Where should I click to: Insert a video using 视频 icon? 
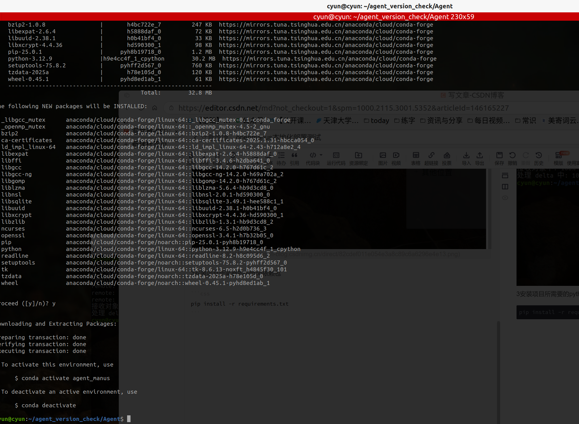[396, 159]
